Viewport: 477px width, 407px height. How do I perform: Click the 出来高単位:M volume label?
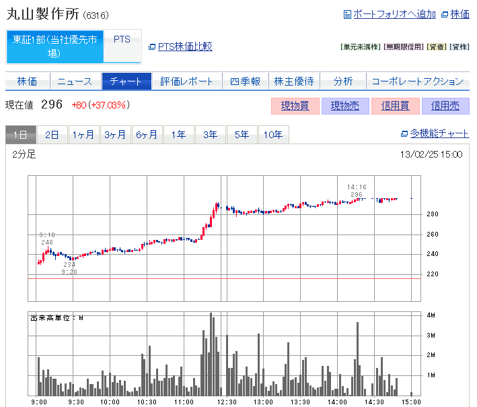click(57, 318)
